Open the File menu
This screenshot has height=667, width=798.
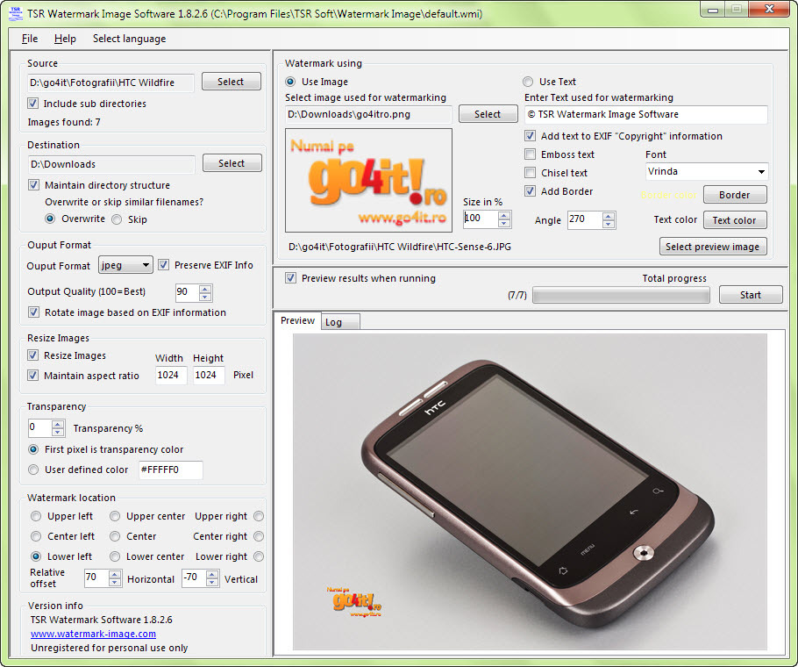tap(30, 39)
